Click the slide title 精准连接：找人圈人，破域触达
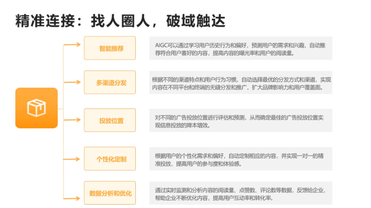Screen dimensions: 371x208 coord(120,21)
